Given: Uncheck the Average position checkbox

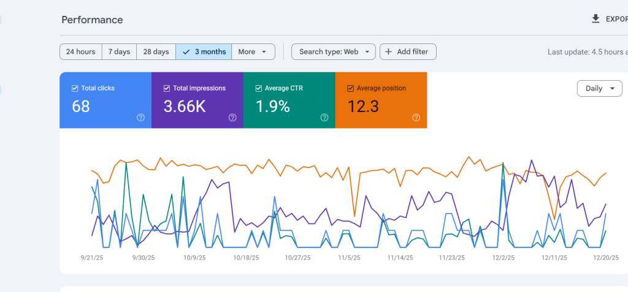Looking at the screenshot, I should click(351, 88).
